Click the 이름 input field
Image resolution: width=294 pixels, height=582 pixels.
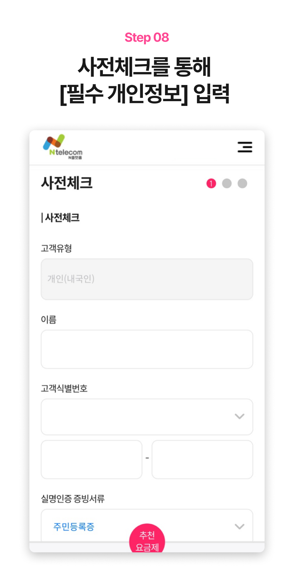pyautogui.click(x=147, y=349)
